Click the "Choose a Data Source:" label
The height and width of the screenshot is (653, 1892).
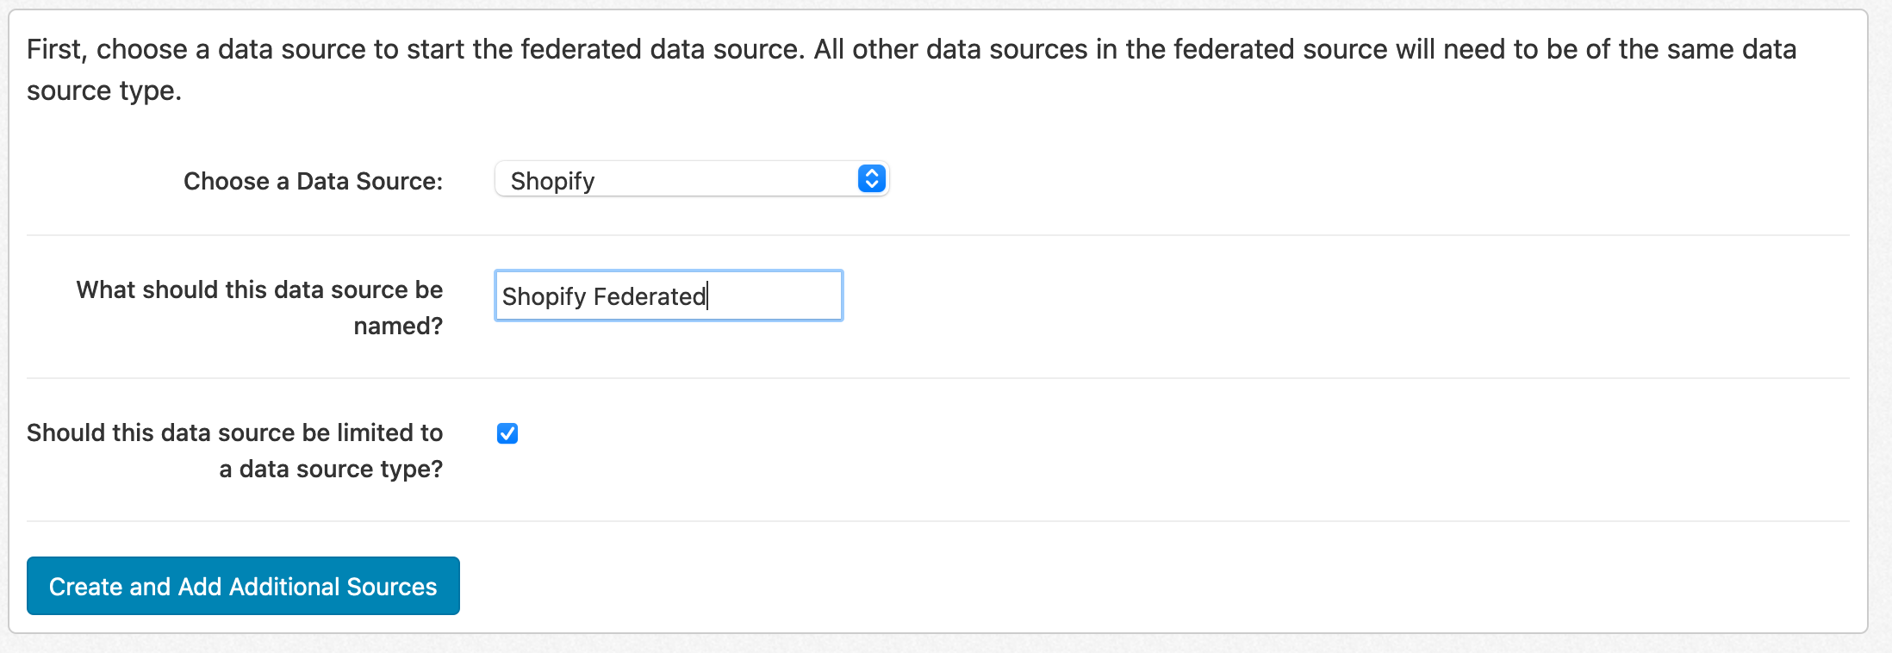[313, 181]
